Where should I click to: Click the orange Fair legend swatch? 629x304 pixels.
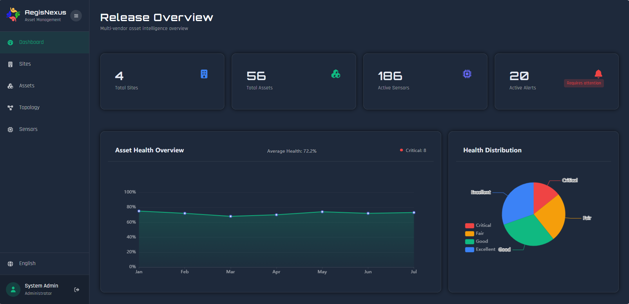pyautogui.click(x=470, y=234)
